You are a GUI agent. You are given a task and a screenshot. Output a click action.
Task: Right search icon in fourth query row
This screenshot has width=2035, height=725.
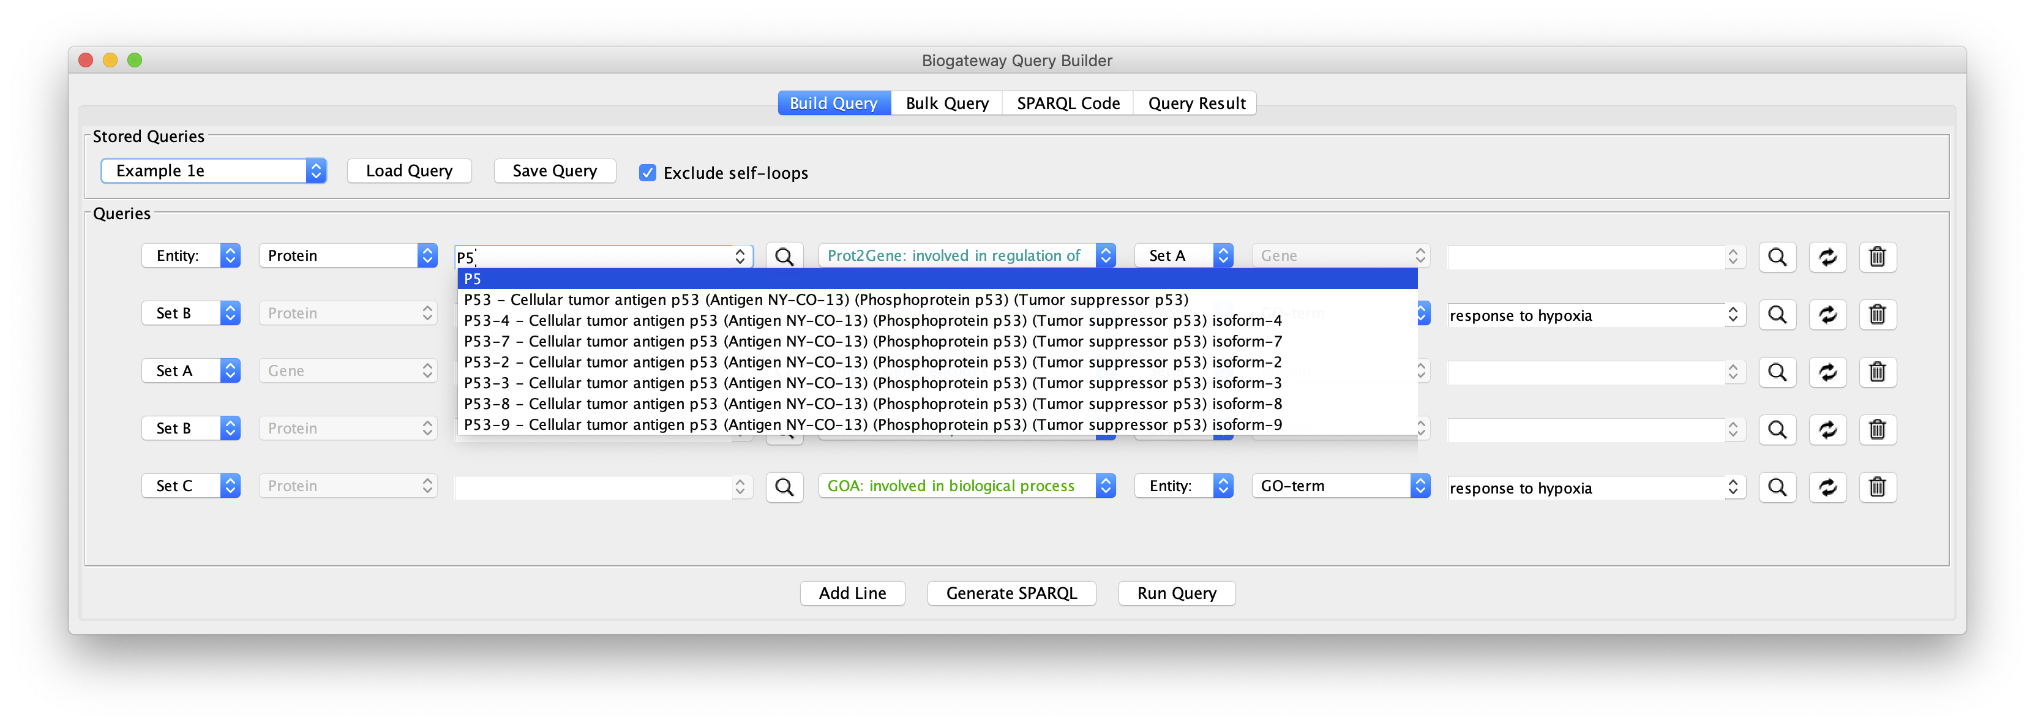[1777, 430]
